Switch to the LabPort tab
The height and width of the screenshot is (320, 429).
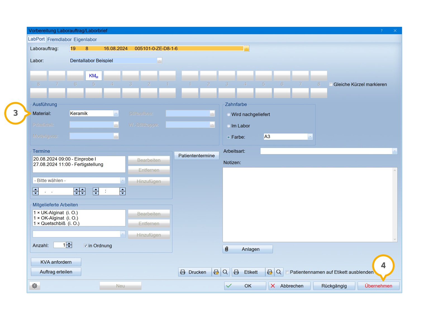coord(36,39)
